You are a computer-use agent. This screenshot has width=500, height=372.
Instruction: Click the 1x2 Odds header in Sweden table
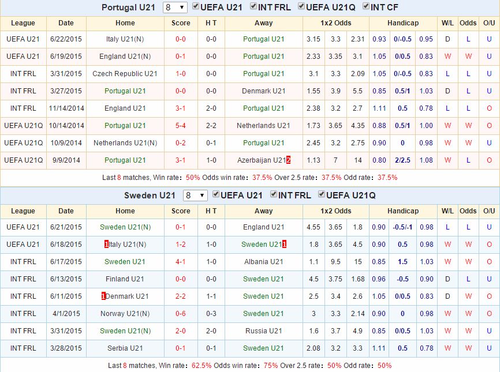click(x=336, y=211)
